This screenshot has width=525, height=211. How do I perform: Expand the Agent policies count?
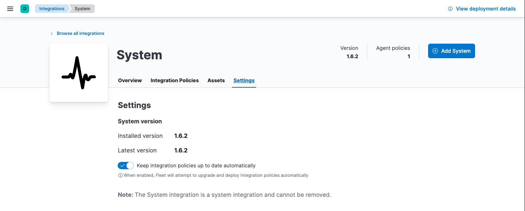coord(393,52)
